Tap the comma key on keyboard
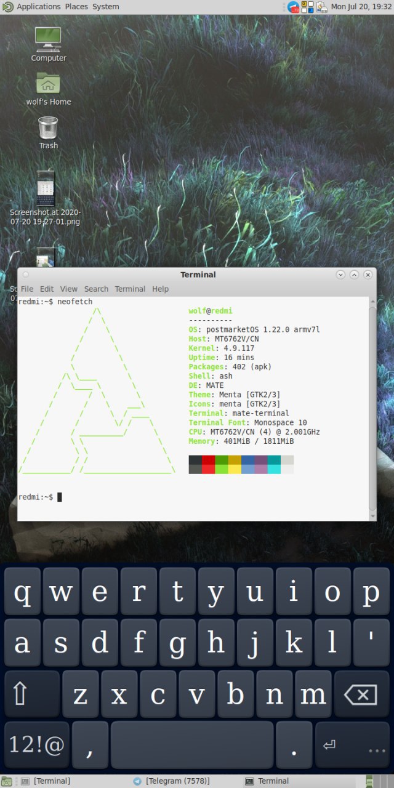 [90, 746]
